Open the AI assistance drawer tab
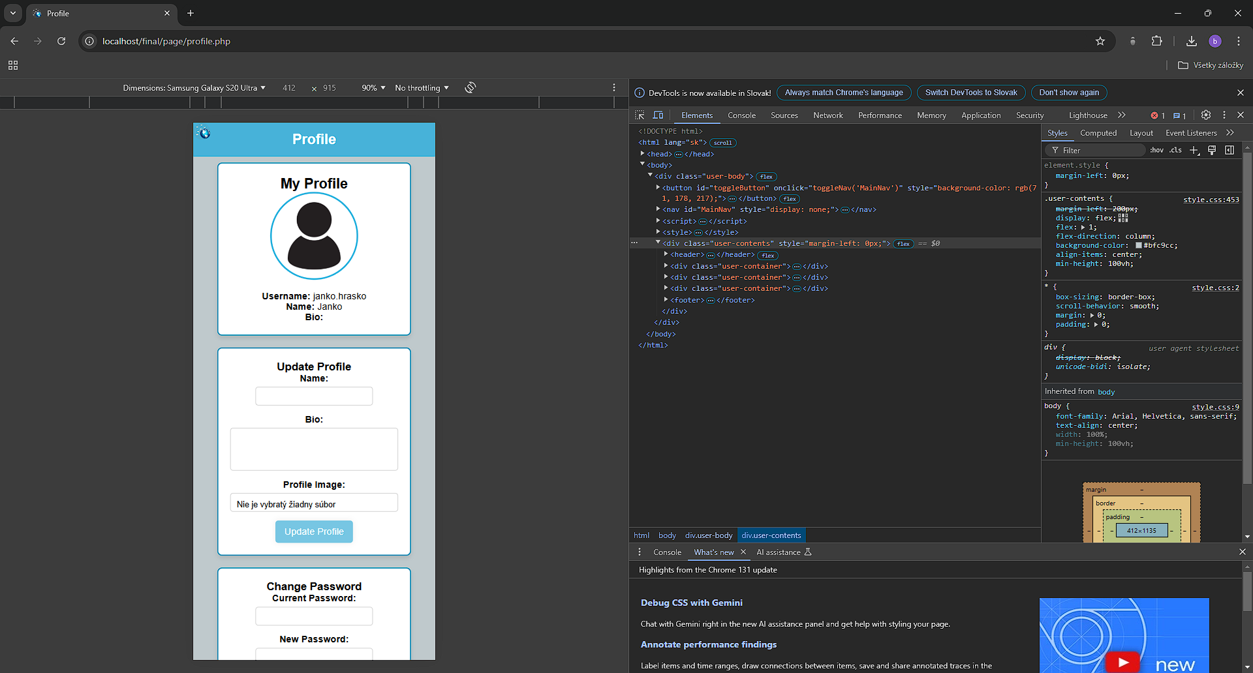This screenshot has height=673, width=1253. (x=784, y=552)
